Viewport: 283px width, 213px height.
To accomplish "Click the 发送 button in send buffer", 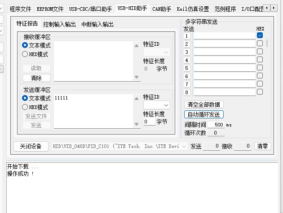I will tap(36, 125).
